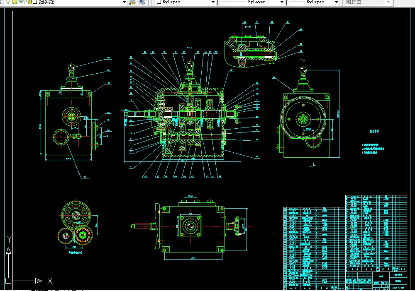
Task: Open the ByLayer linetype dropdown
Action: pos(282,2)
